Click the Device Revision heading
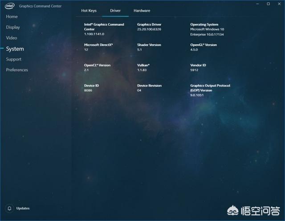285x221 pixels. click(x=150, y=86)
